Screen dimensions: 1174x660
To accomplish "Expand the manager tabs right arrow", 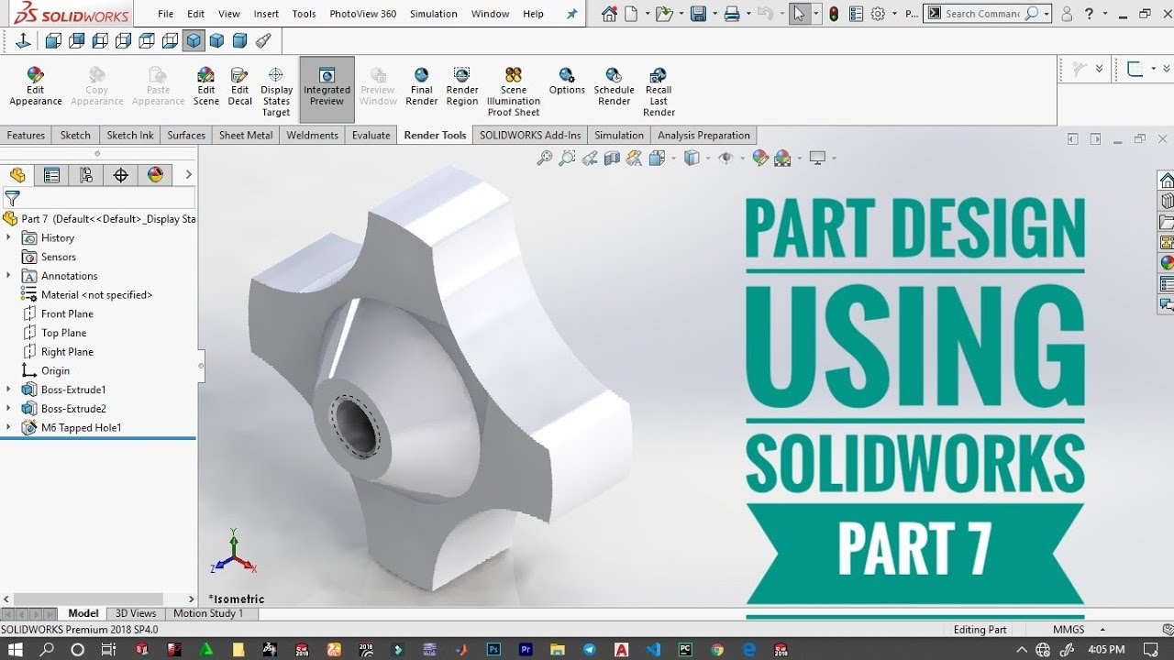I will tap(188, 174).
